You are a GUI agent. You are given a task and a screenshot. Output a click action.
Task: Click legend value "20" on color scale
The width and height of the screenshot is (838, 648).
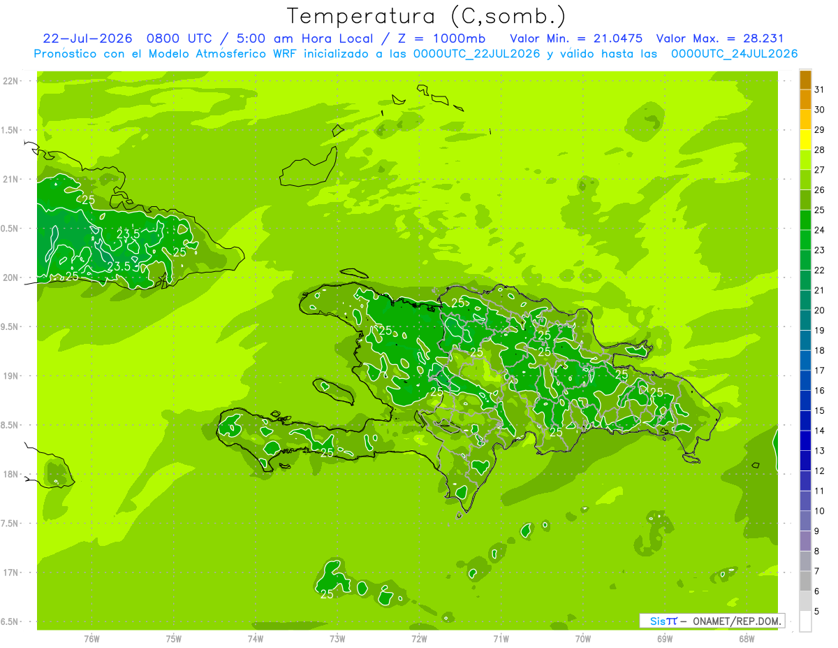[819, 310]
